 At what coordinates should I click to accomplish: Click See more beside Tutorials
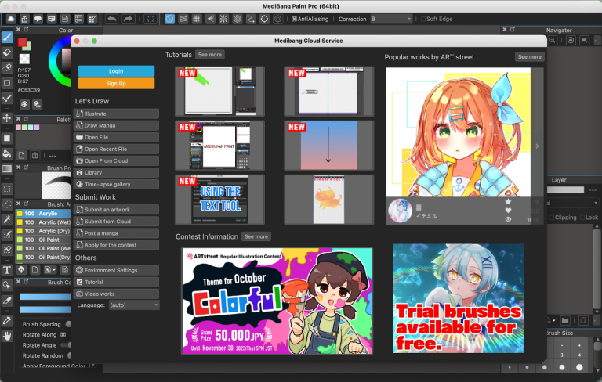point(209,55)
